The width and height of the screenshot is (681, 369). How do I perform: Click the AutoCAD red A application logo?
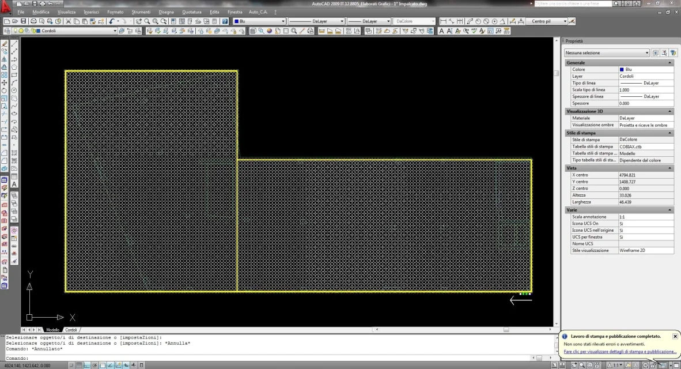click(5, 6)
